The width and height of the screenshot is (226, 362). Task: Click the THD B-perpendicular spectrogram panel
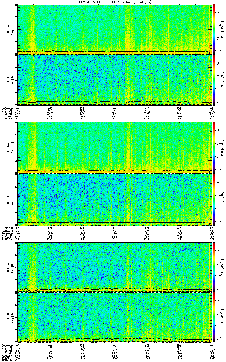click(x=114, y=147)
